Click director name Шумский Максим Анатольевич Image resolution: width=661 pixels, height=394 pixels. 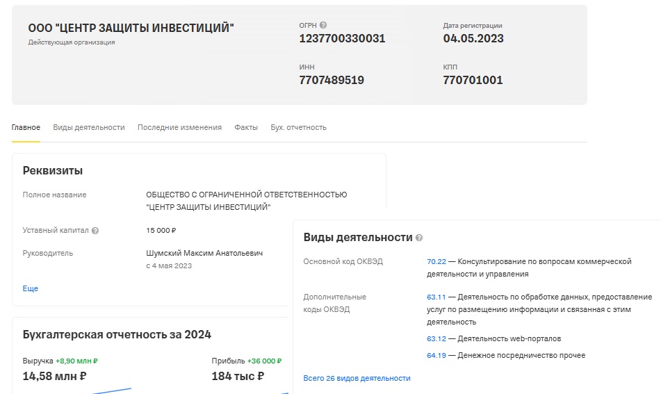click(x=204, y=253)
